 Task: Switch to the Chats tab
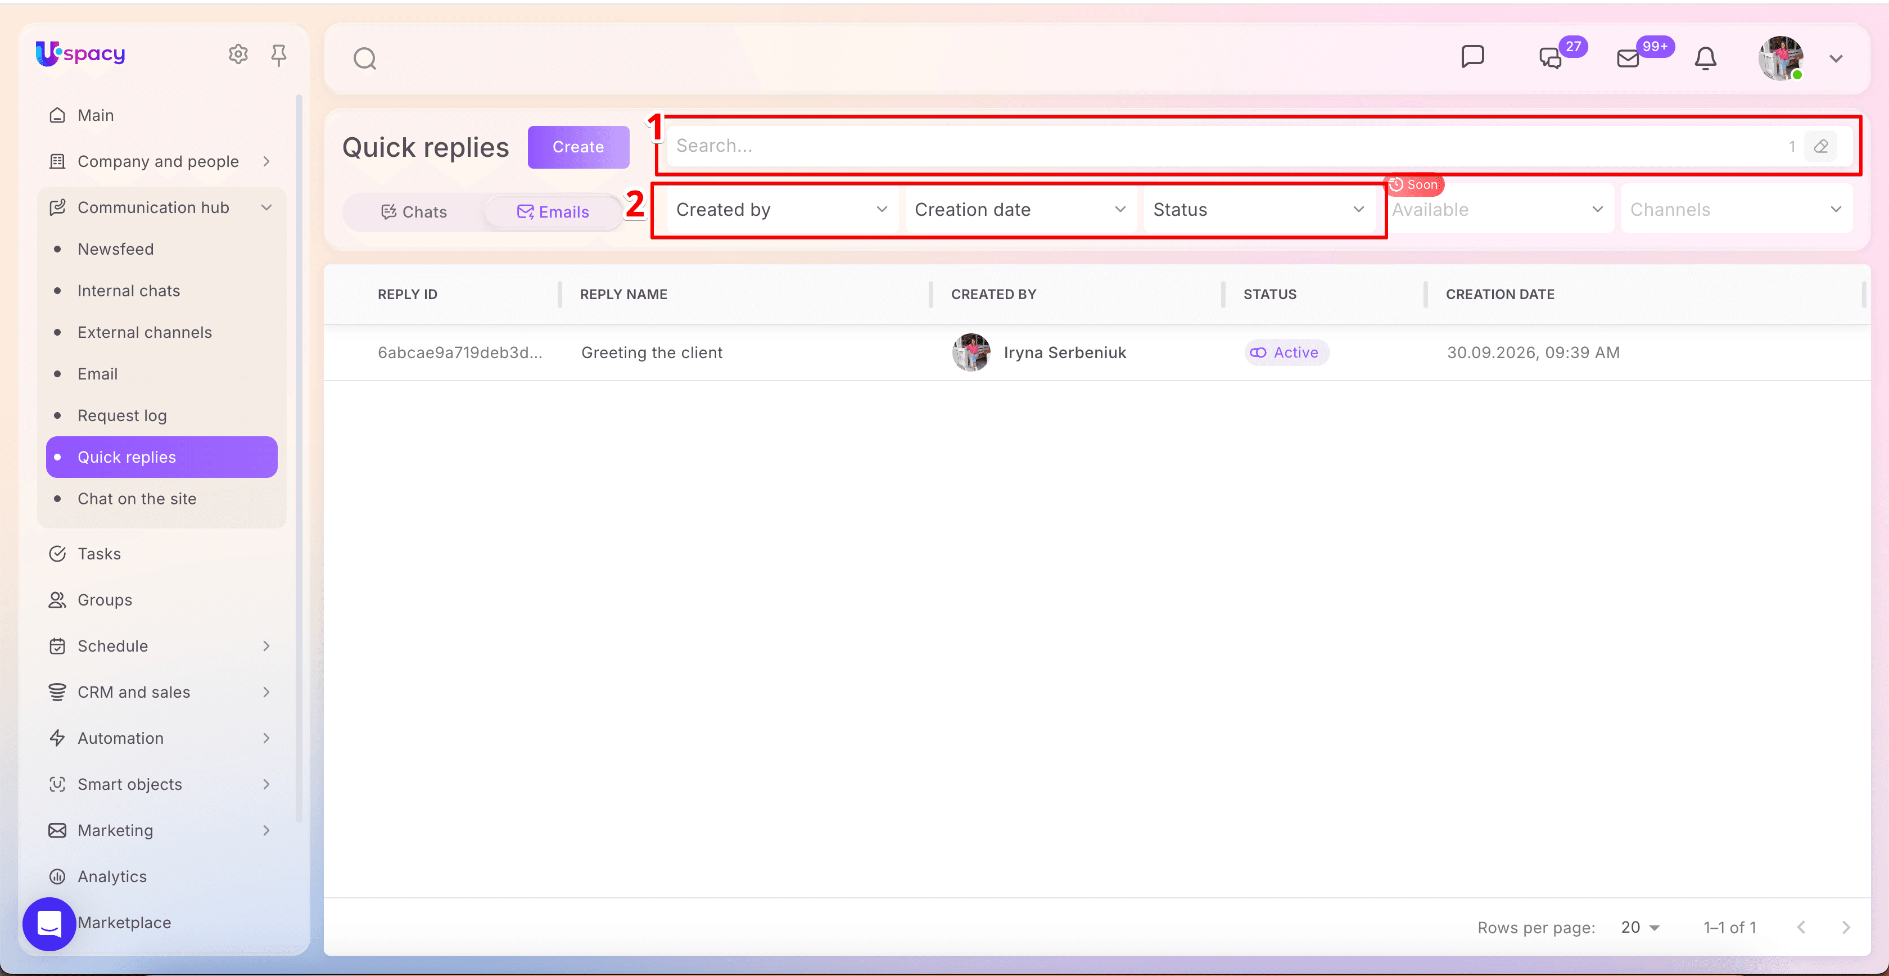(x=414, y=212)
